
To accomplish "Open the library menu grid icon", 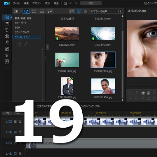I will pyautogui.click(x=86, y=11).
